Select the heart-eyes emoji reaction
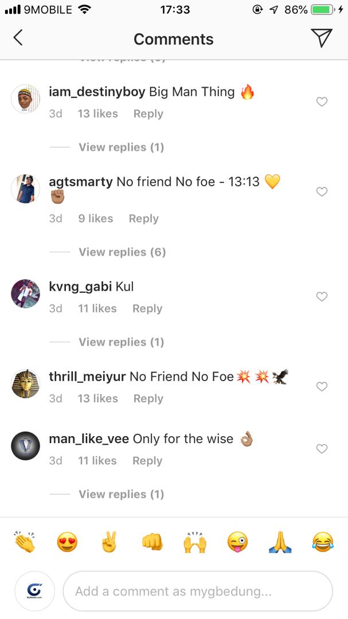Screen dimensions: 348x619 (x=67, y=541)
